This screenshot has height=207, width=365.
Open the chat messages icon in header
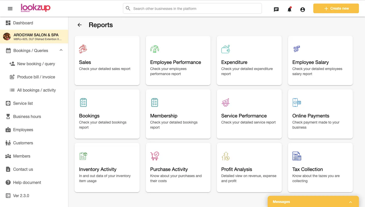pos(276,9)
